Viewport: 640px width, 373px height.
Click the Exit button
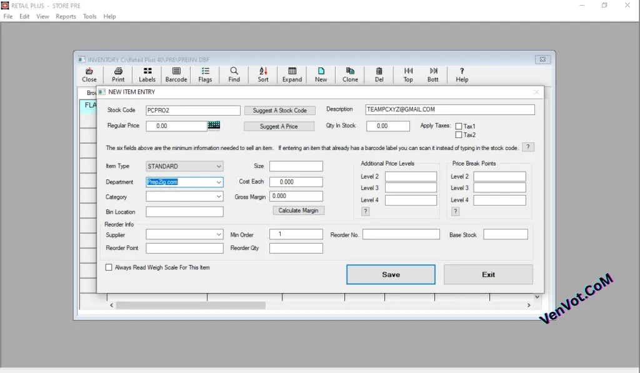click(x=488, y=274)
